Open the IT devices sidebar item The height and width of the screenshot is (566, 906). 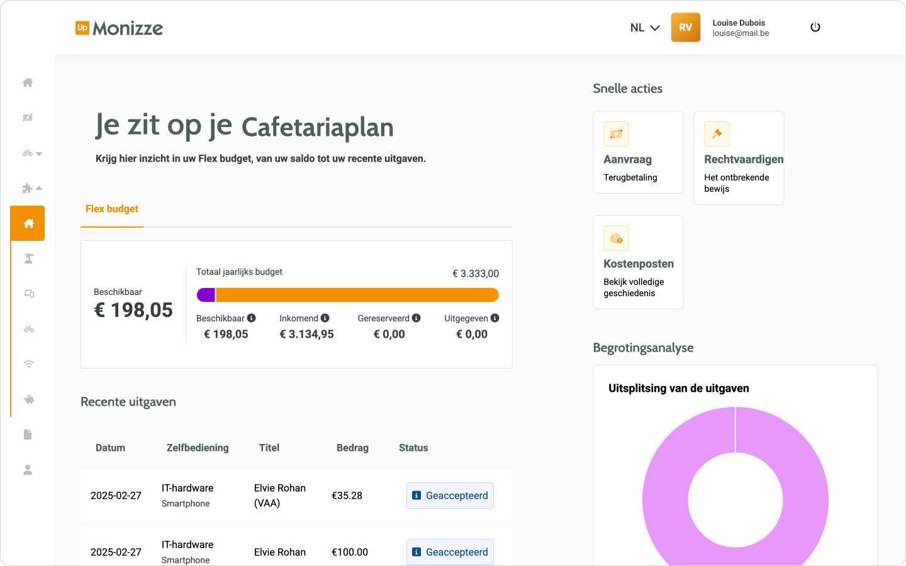28,294
